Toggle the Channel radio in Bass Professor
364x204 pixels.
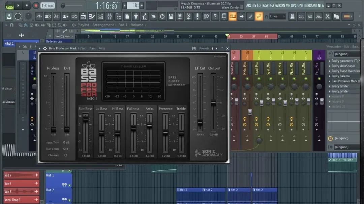(x=66, y=155)
